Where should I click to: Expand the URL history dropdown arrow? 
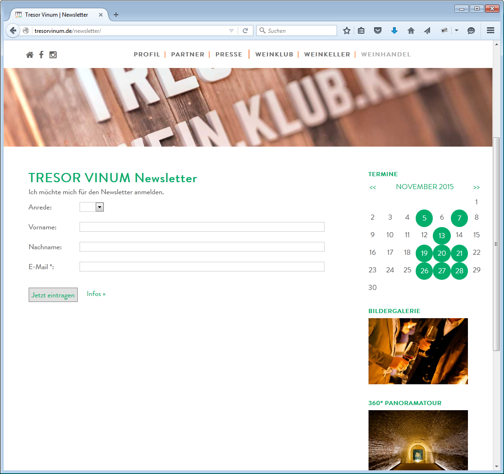[232, 31]
